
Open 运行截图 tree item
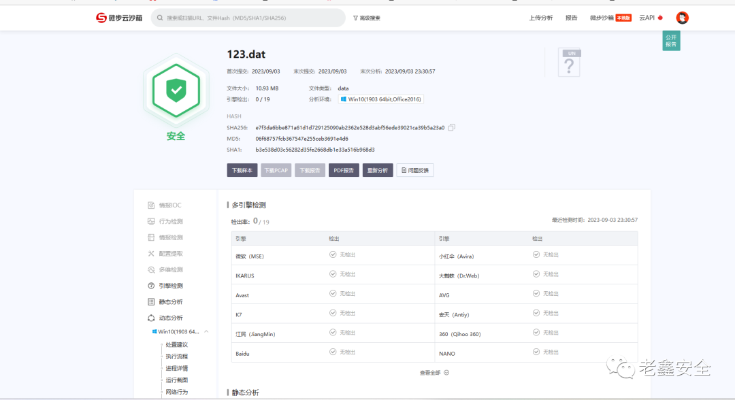point(177,380)
